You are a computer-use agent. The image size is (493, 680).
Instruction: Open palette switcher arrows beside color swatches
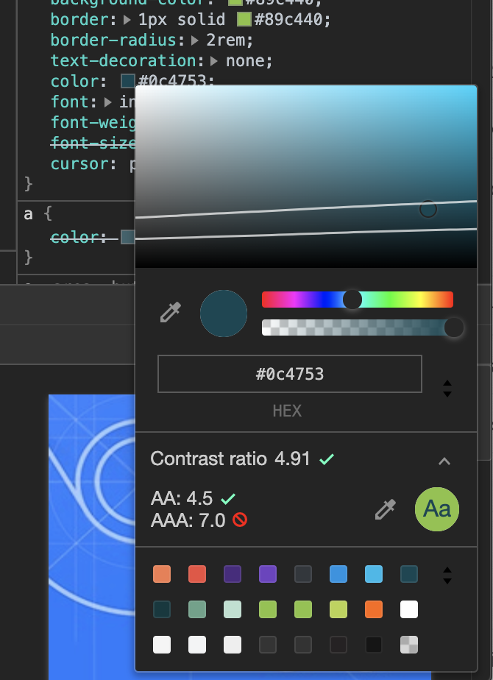(447, 575)
